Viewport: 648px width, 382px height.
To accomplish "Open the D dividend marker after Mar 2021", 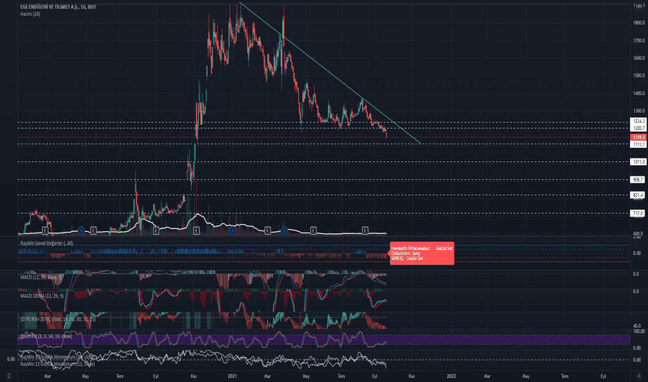I will pyautogui.click(x=284, y=231).
